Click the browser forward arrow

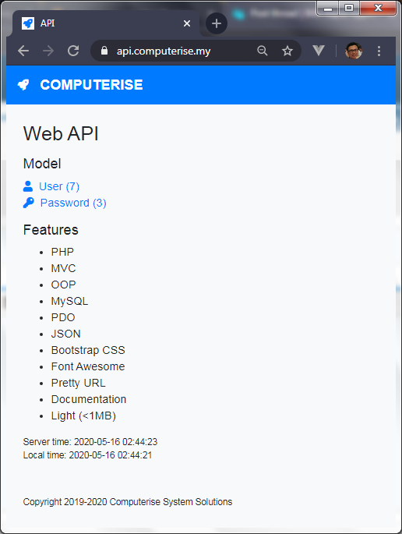48,51
